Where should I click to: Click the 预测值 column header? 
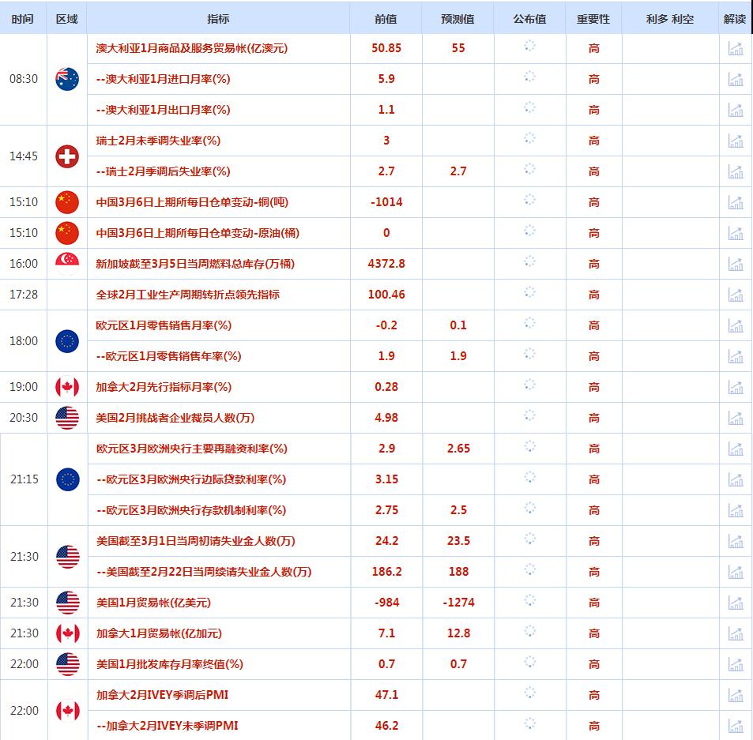457,19
